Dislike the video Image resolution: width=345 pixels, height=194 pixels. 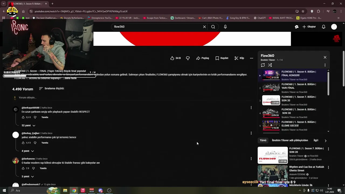(188, 58)
